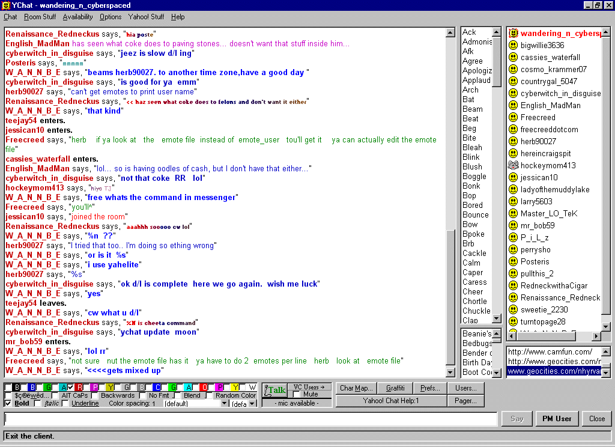
Task: Click the chat message input field
Action: (x=249, y=419)
